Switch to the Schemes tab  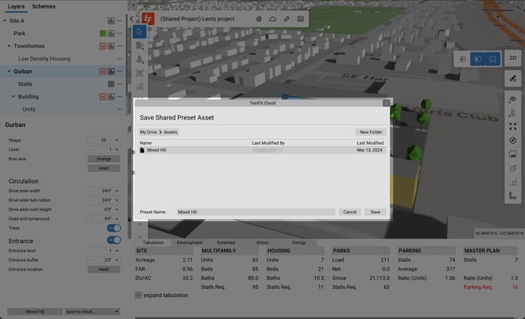(44, 6)
